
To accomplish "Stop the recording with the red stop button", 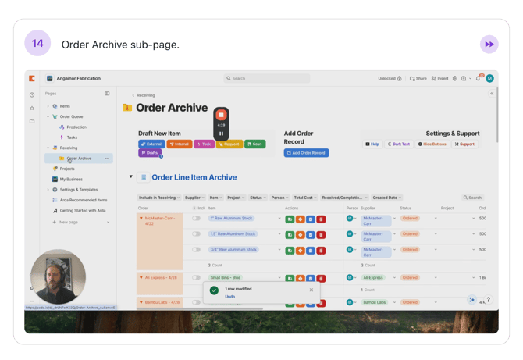I will (x=221, y=115).
